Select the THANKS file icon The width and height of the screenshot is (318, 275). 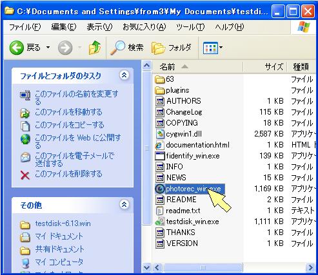coord(160,232)
